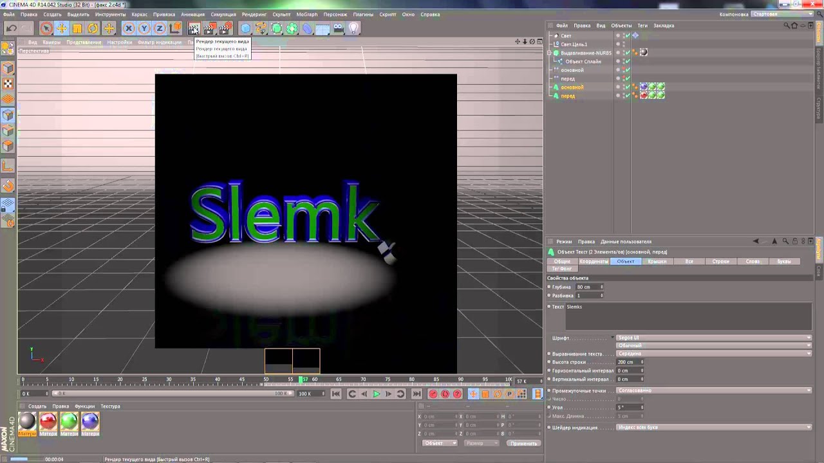Open the Симуляция menu
This screenshot has height=463, width=824.
[223, 14]
